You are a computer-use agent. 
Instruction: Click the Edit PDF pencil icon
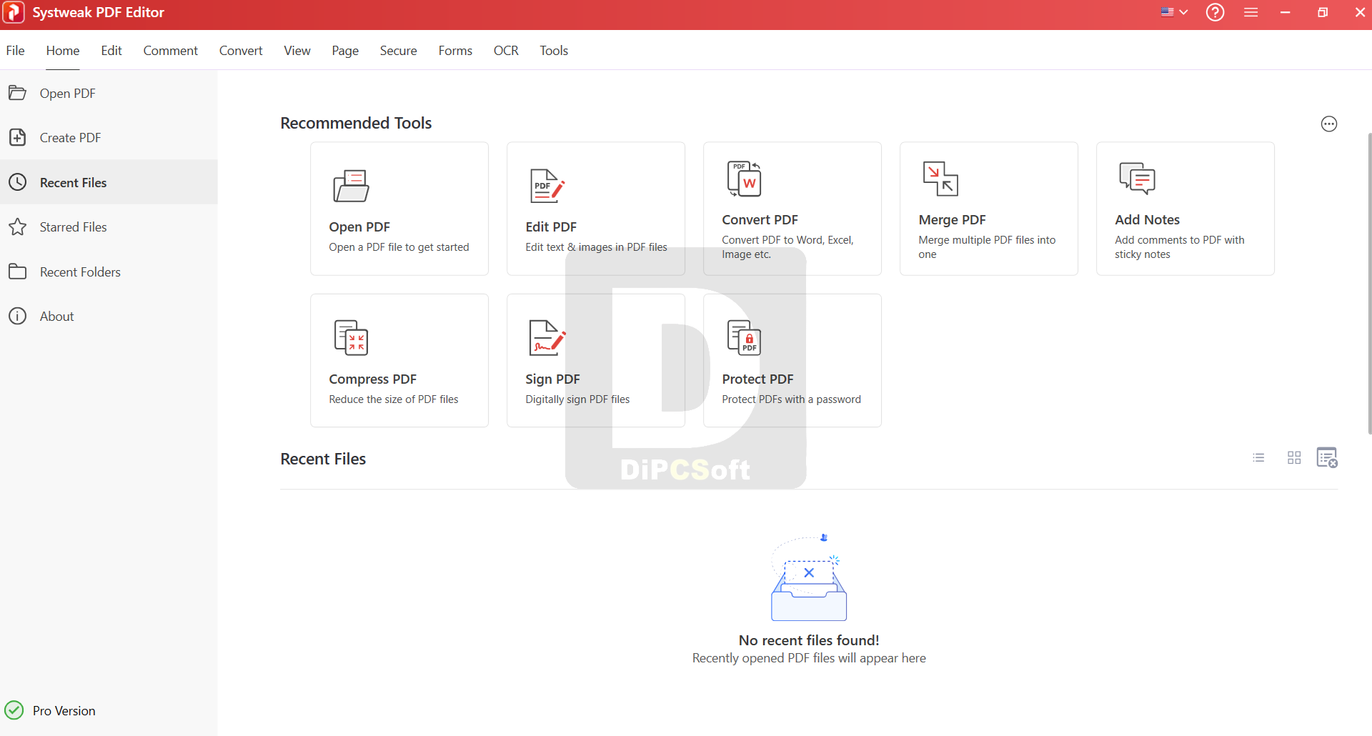coord(547,186)
